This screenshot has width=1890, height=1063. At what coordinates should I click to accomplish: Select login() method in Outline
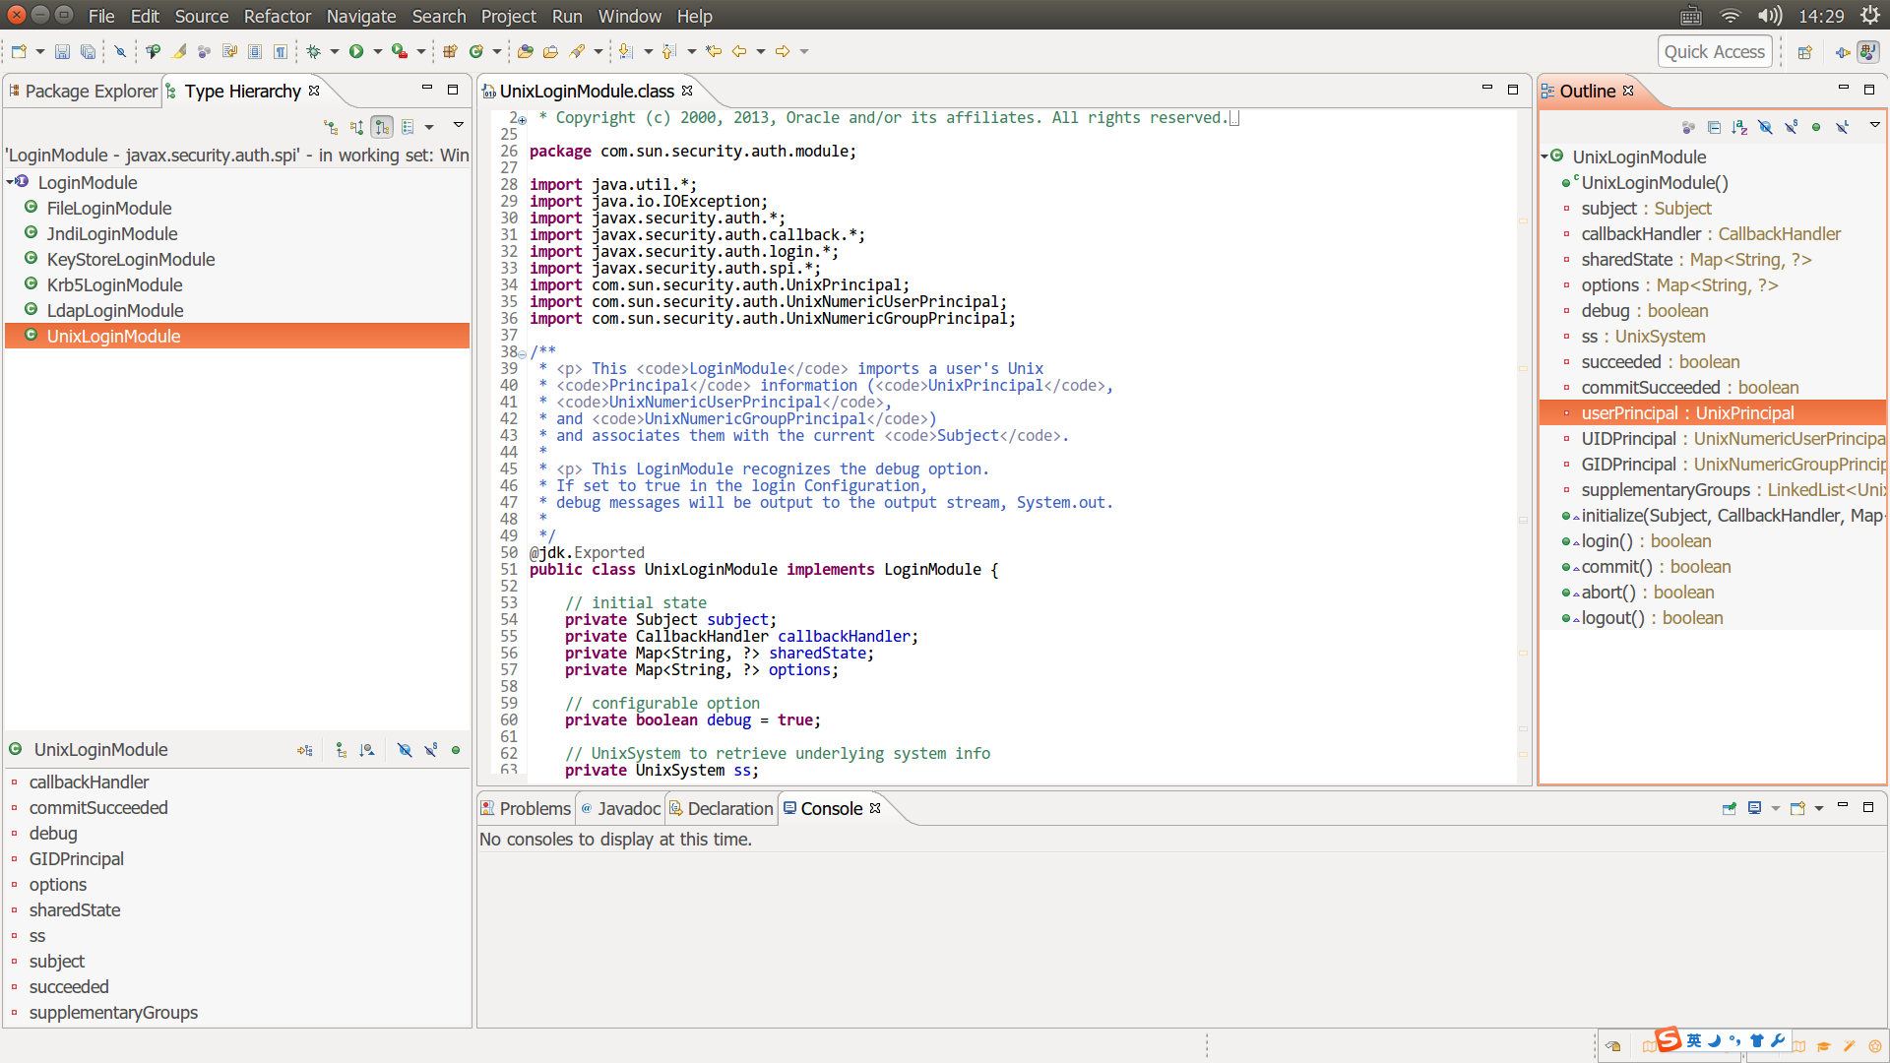pyautogui.click(x=1606, y=541)
